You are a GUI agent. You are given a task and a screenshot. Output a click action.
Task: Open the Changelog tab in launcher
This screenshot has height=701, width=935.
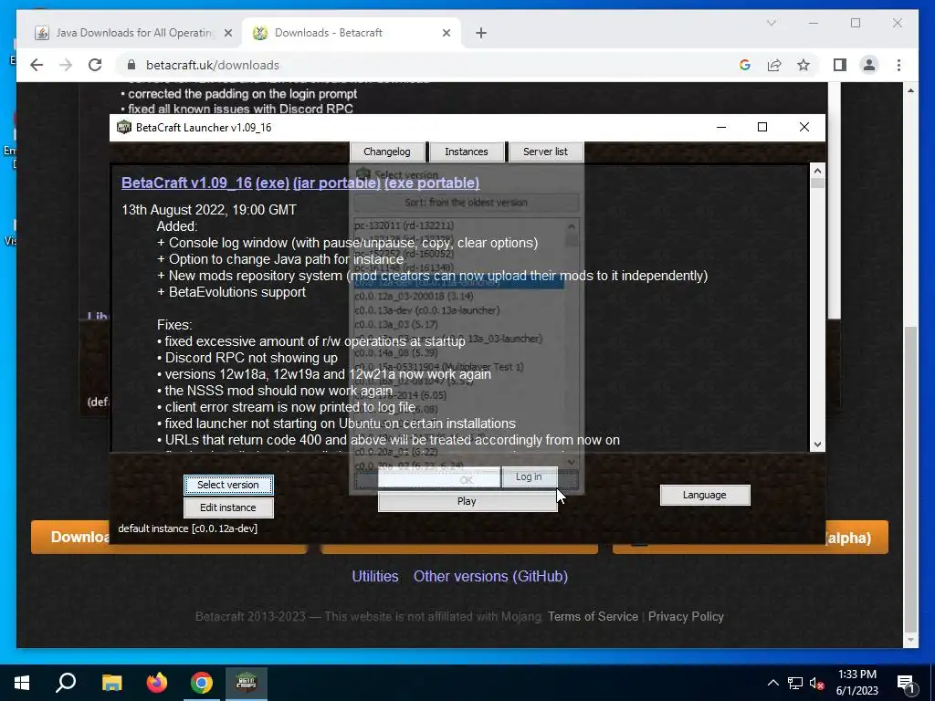(387, 152)
